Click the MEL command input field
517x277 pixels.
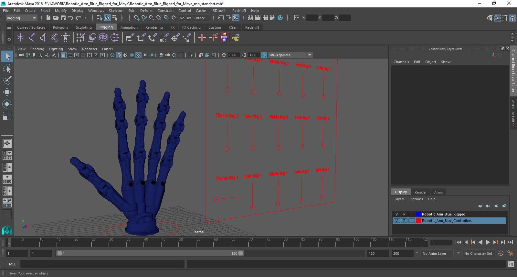click(x=102, y=264)
